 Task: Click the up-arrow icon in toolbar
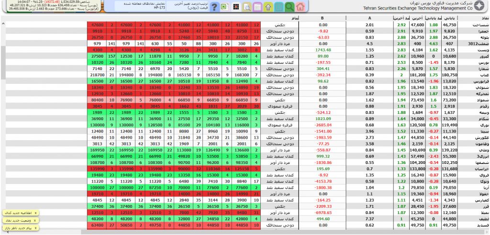[x=268, y=6]
